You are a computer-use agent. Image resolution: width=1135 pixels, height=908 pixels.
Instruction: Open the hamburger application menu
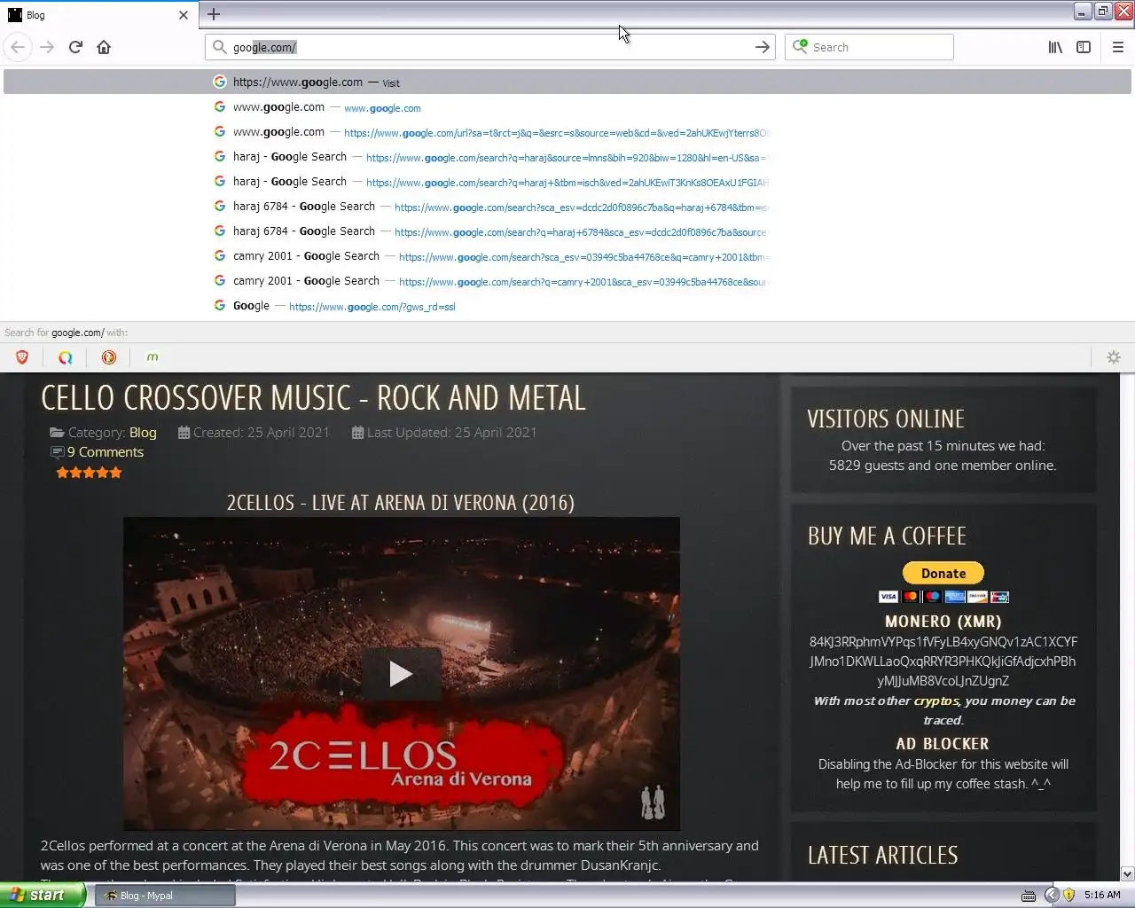point(1118,47)
